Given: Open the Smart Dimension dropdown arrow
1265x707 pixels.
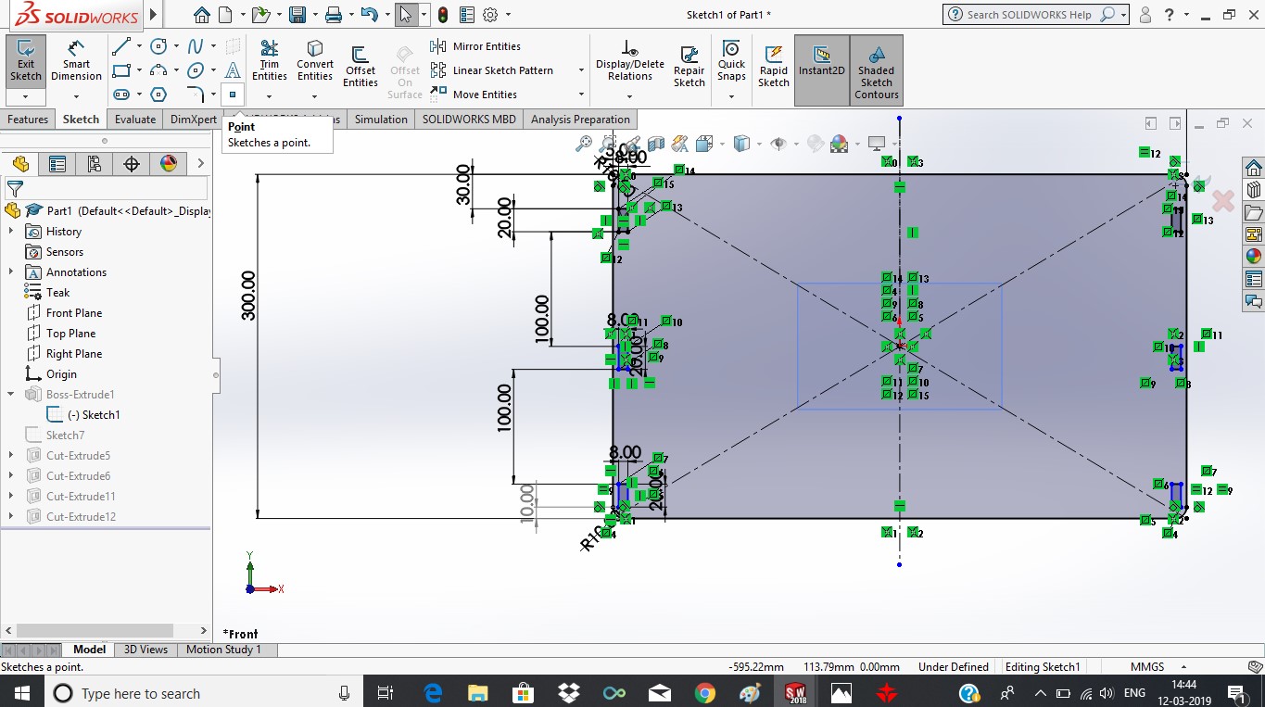Looking at the screenshot, I should 76,96.
